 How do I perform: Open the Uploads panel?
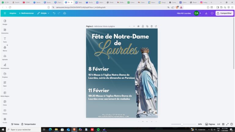[x=5, y=57]
